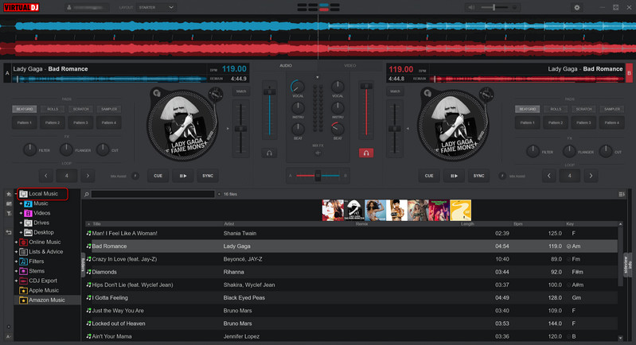Viewport: 636px width, 345px height.
Task: Select deck A BEATGRID pads tab
Action: pos(25,109)
